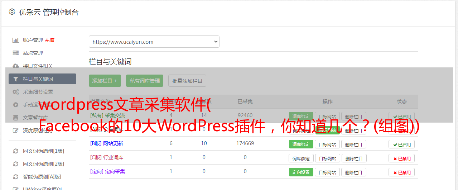Open 同义词伪原创[1版] in the sidebar

click(x=44, y=151)
